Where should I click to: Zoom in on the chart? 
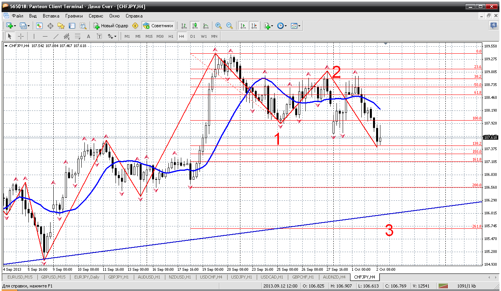pyautogui.click(x=219, y=26)
